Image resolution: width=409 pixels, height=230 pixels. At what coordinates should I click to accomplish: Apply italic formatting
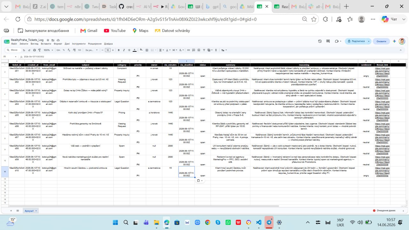(x=124, y=50)
